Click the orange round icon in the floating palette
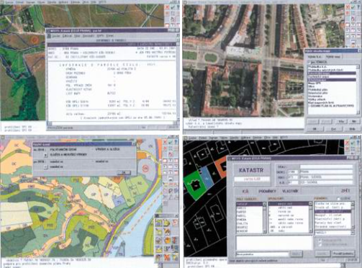The width and height of the screenshot is (362, 268). click(x=167, y=240)
